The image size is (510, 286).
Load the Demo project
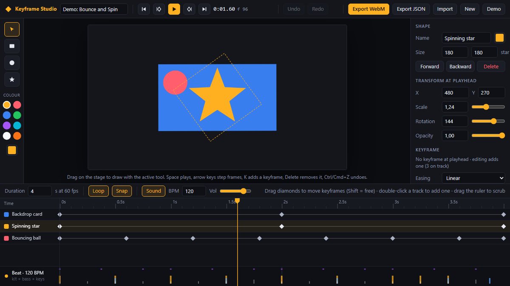click(x=494, y=9)
